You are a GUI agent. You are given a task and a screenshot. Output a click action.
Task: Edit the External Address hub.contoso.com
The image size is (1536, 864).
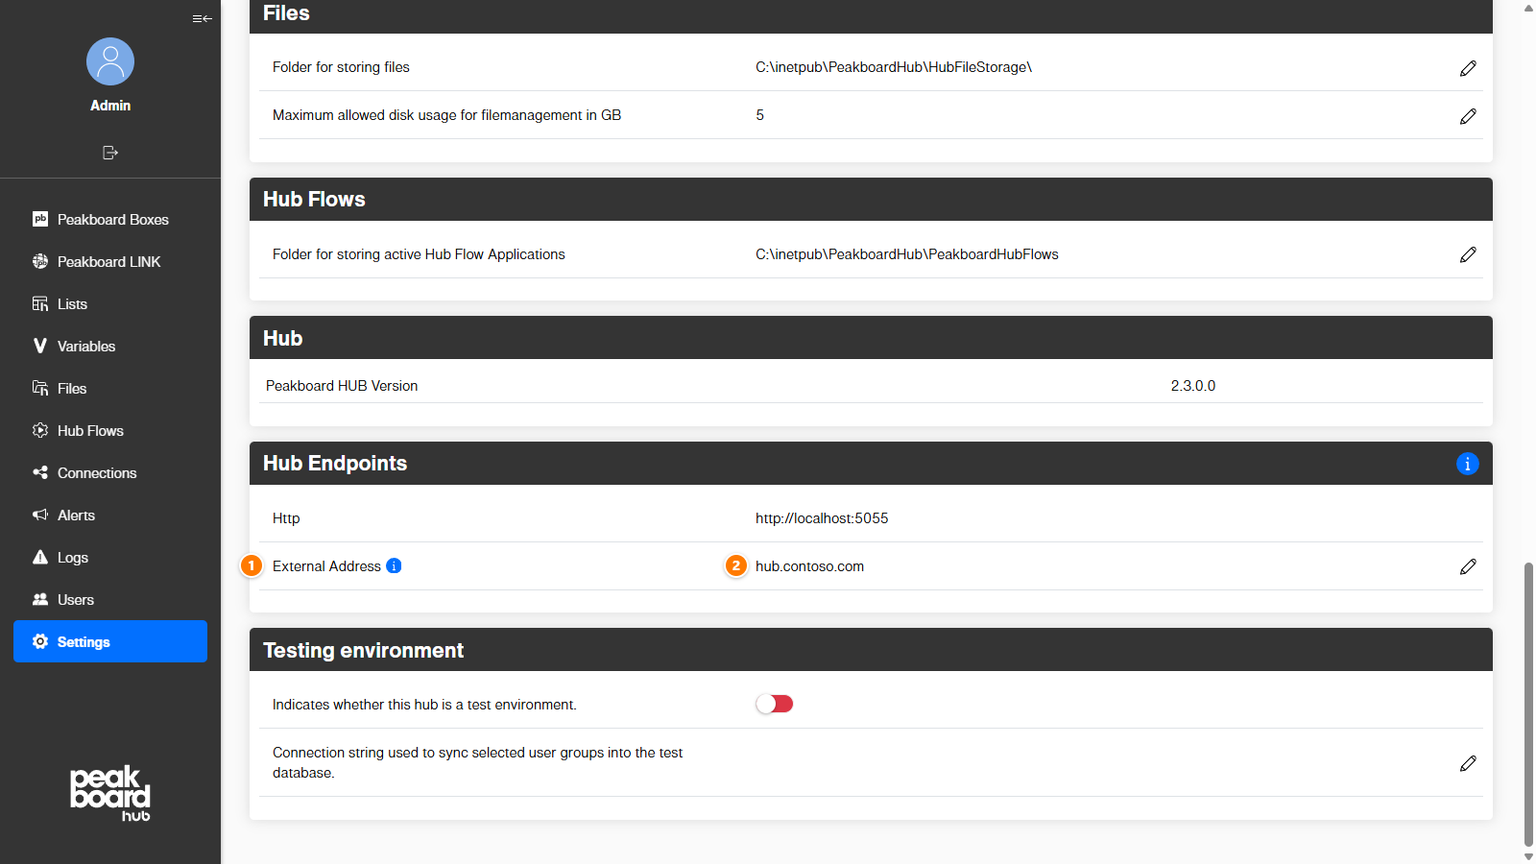pyautogui.click(x=1468, y=566)
